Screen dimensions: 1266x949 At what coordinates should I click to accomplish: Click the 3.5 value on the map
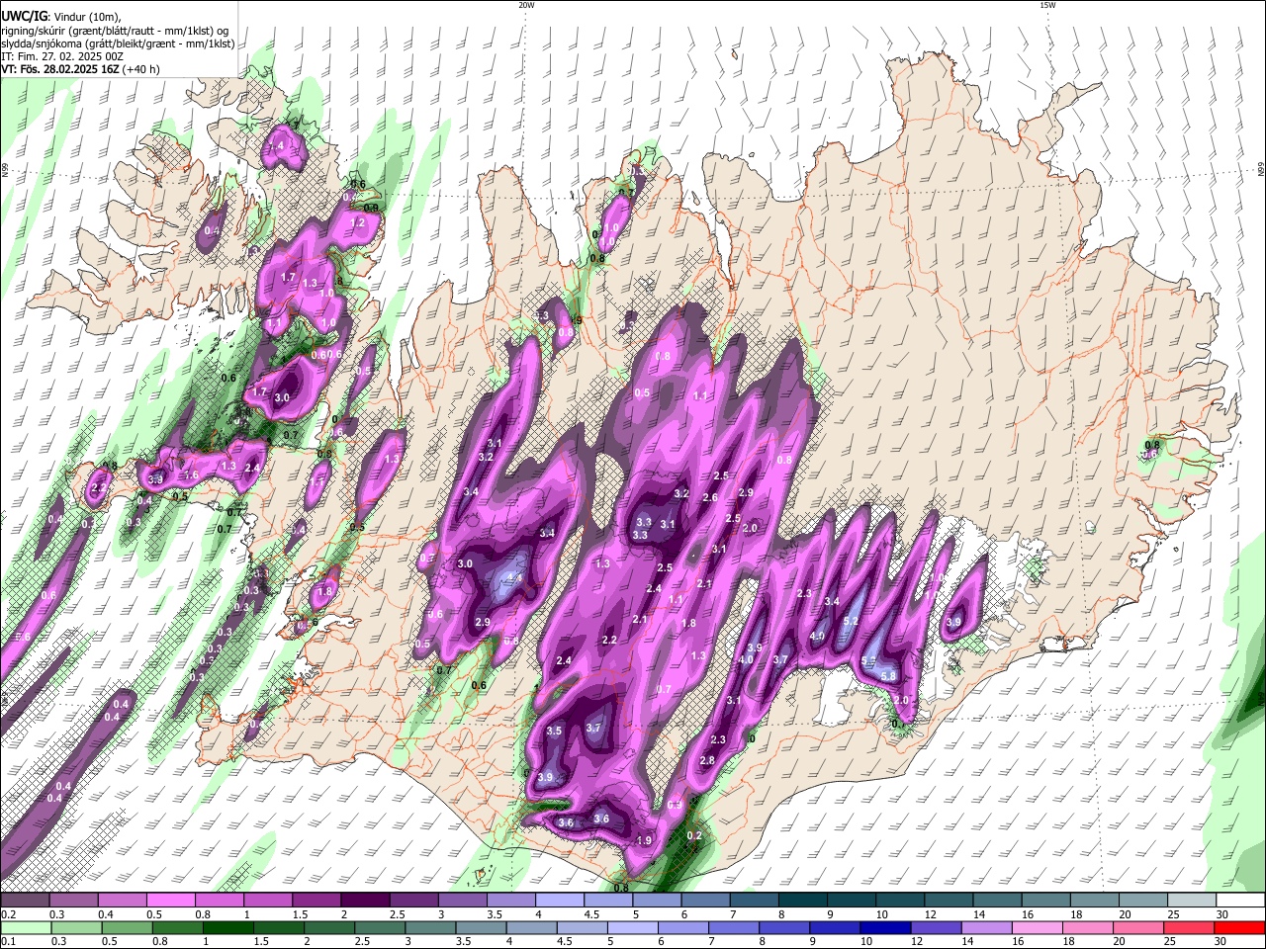click(x=554, y=731)
